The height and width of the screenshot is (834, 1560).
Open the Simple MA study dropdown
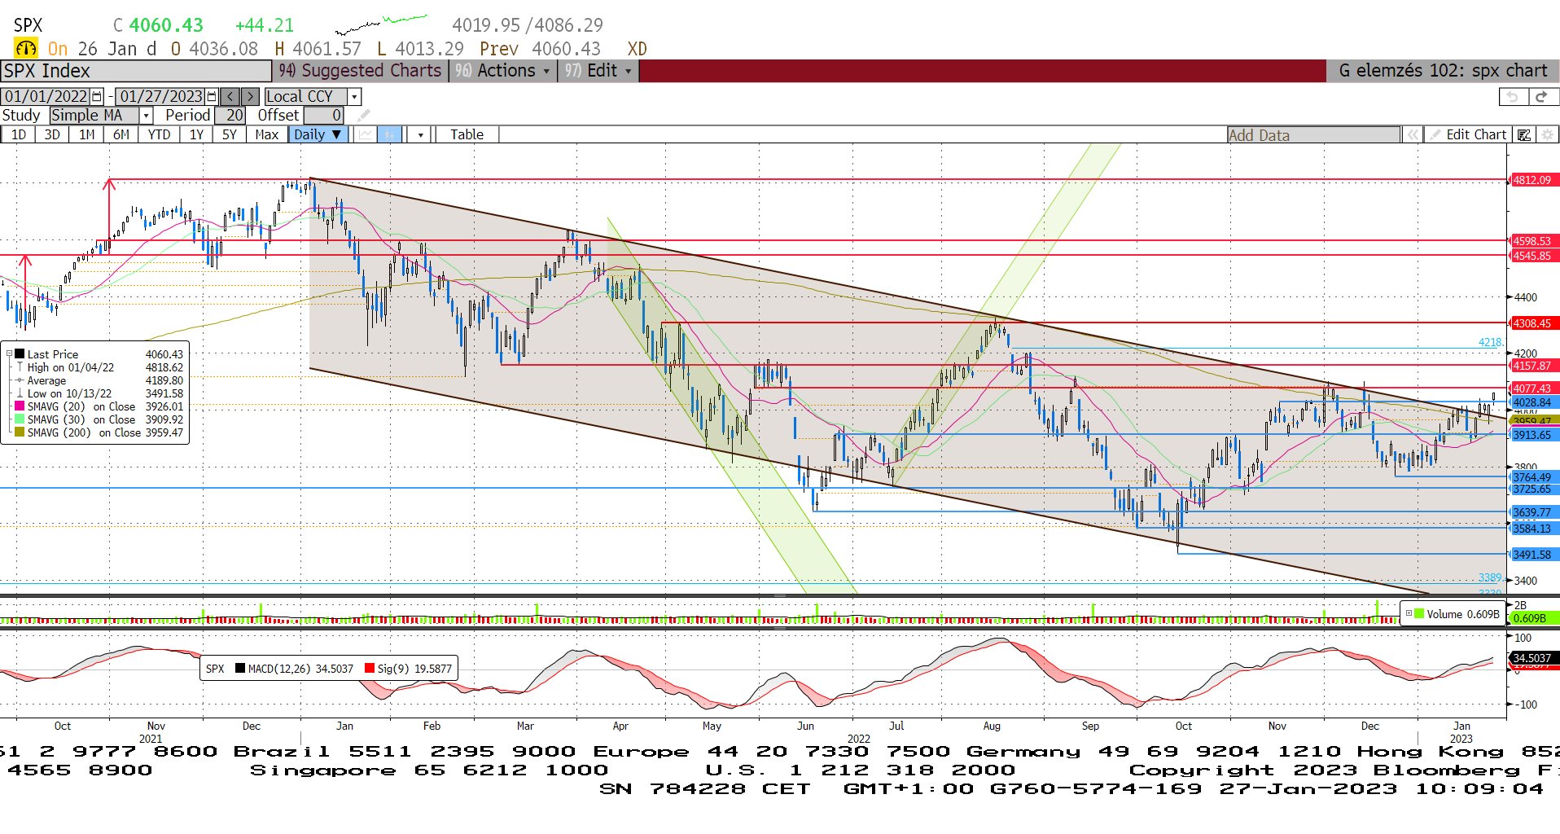point(146,116)
